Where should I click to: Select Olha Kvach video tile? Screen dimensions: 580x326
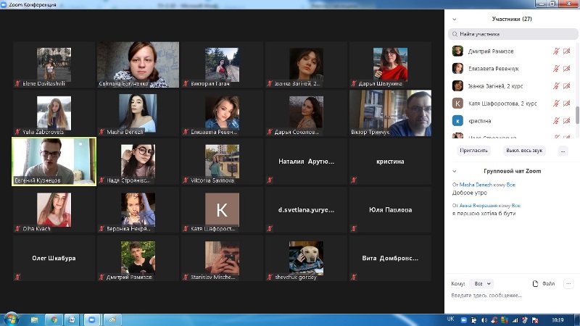tap(54, 210)
